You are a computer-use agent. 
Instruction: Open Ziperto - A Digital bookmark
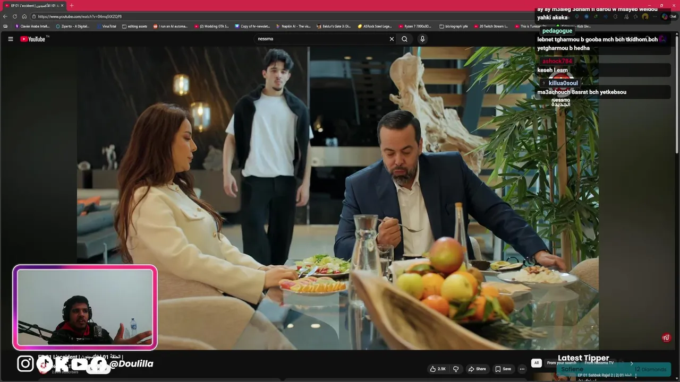point(72,26)
